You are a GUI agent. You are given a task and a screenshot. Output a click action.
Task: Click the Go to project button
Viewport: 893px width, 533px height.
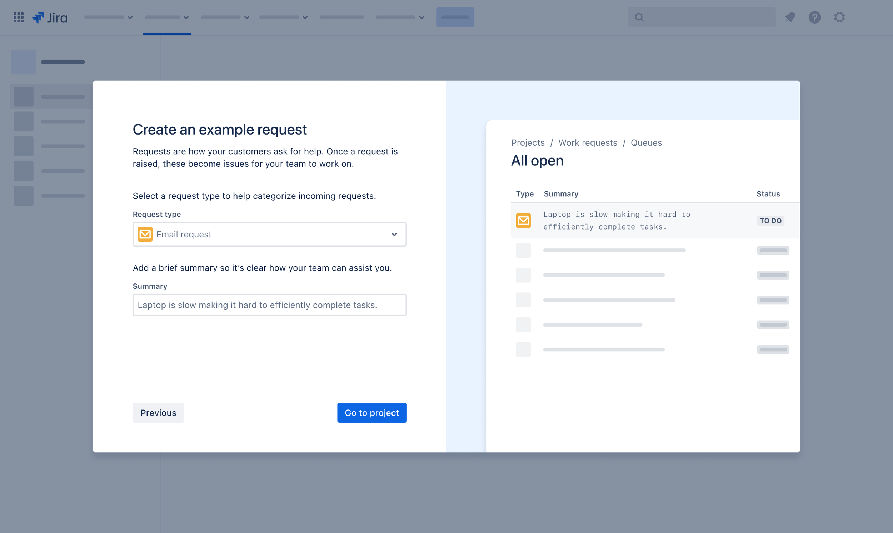[371, 413]
